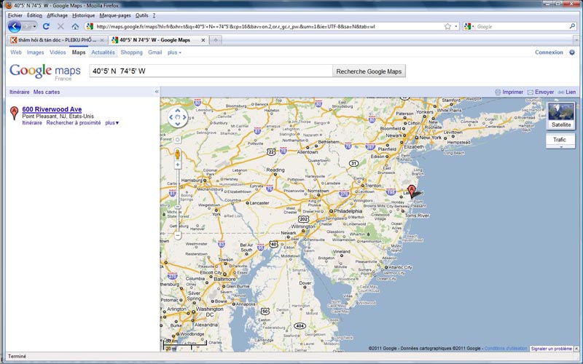This screenshot has width=583, height=364.
Task: Click the Lien link
Action: point(571,92)
